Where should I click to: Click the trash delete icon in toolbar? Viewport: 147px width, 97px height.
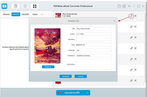click(x=25, y=6)
